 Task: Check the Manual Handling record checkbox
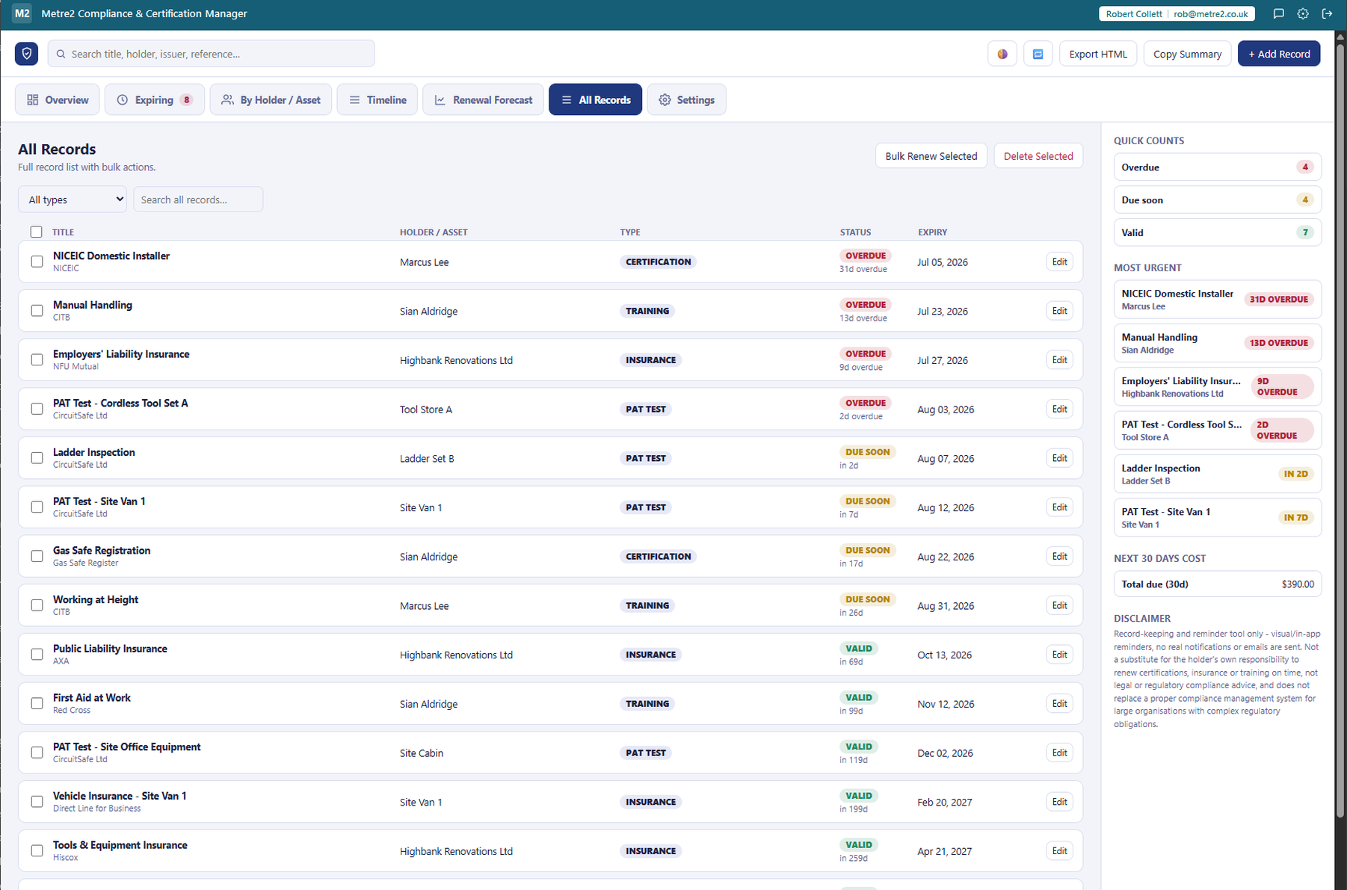coord(37,311)
